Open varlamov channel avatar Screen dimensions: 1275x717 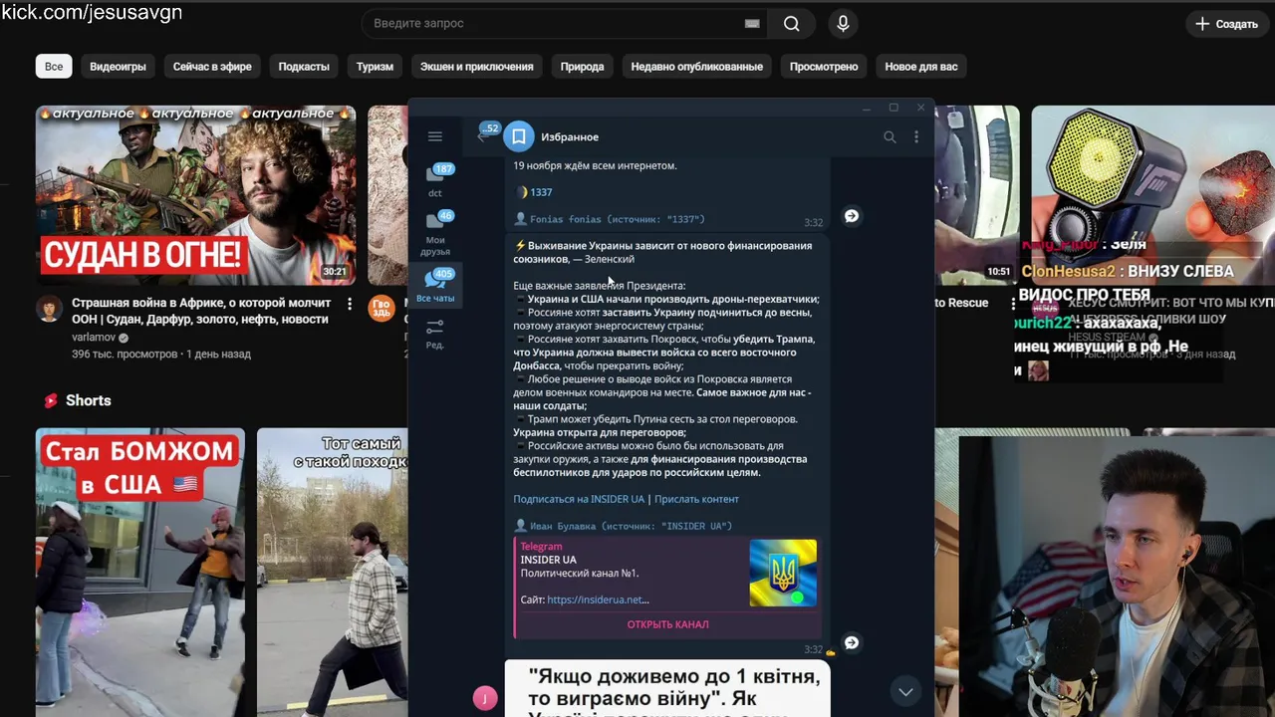tap(49, 309)
